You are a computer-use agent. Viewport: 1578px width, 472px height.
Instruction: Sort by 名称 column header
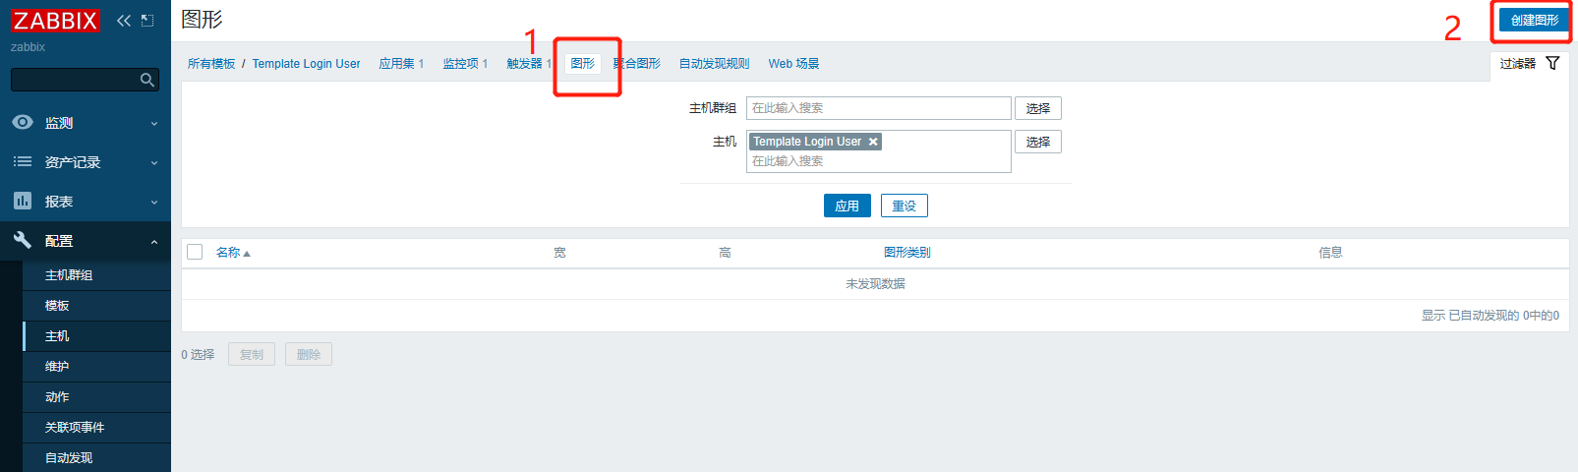(x=228, y=253)
